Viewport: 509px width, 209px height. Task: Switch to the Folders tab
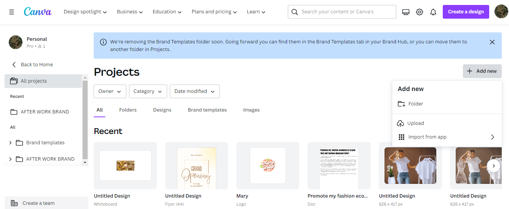tap(128, 110)
